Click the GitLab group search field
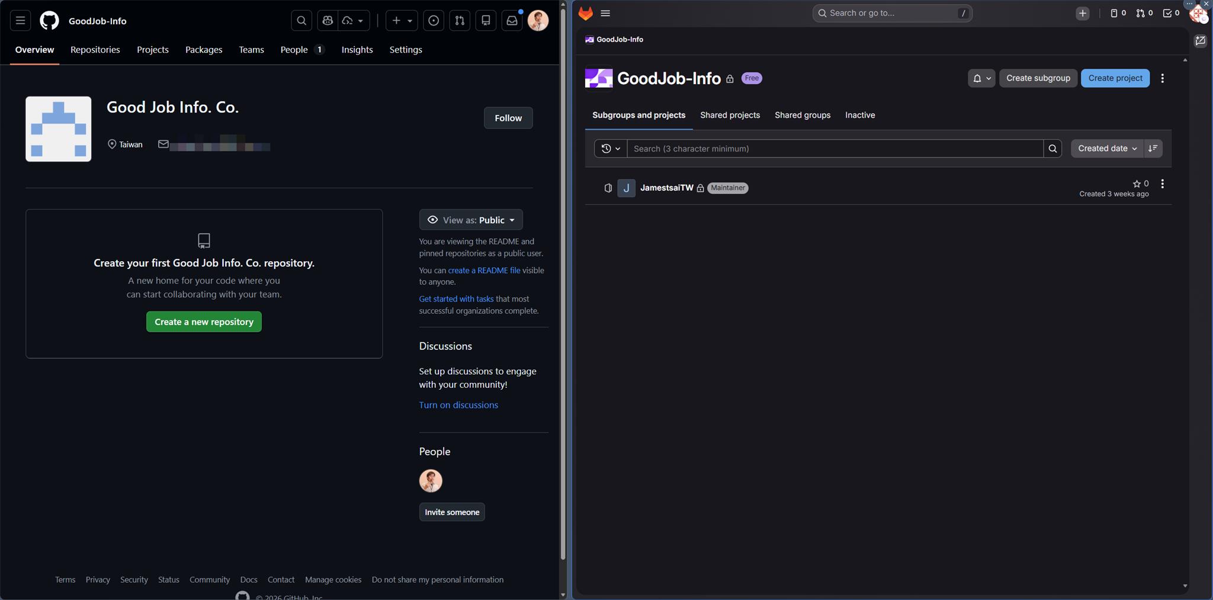 (835, 149)
